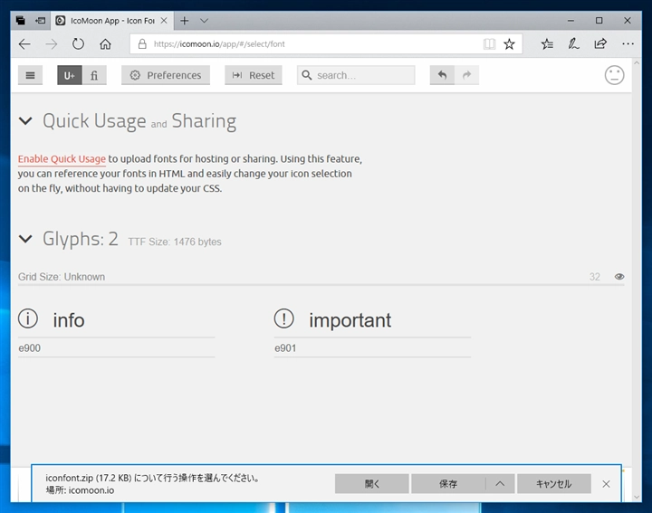Viewport: 652px width, 513px height.
Task: Collapse the Glyphs: 2 section
Action: click(x=25, y=239)
